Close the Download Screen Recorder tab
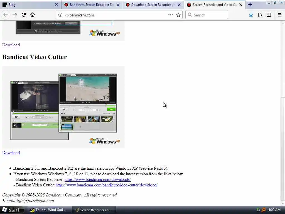Image resolution: width=285 pixels, height=214 pixels. [x=179, y=5]
